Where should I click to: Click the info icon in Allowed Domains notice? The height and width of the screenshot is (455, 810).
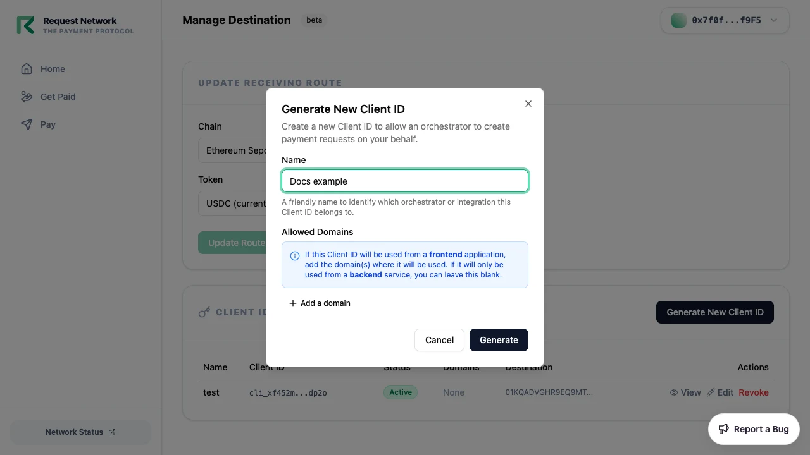click(x=295, y=256)
